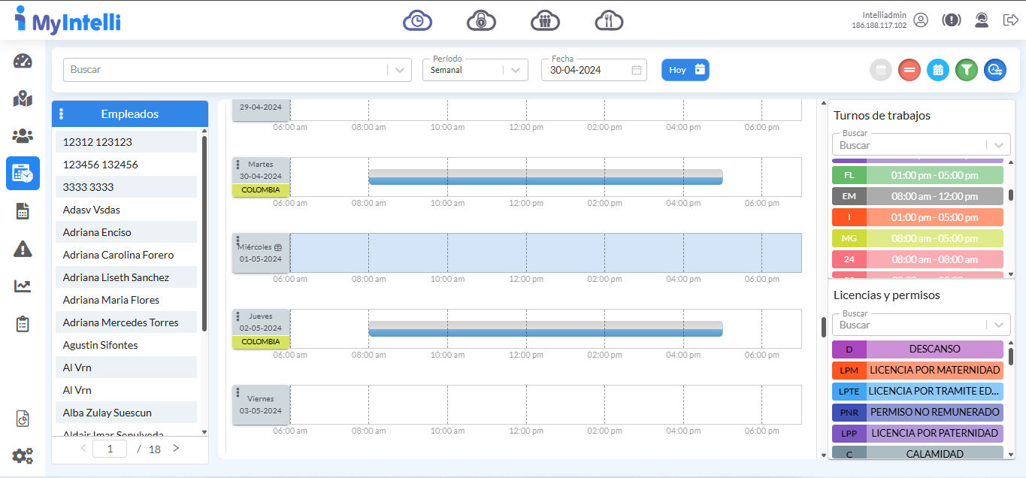Open the Empleados panel three-dot menu
1026x478 pixels.
click(x=62, y=114)
